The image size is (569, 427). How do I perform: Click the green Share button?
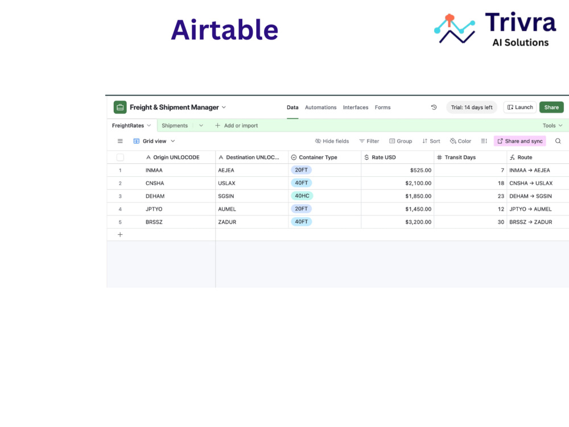pos(551,107)
